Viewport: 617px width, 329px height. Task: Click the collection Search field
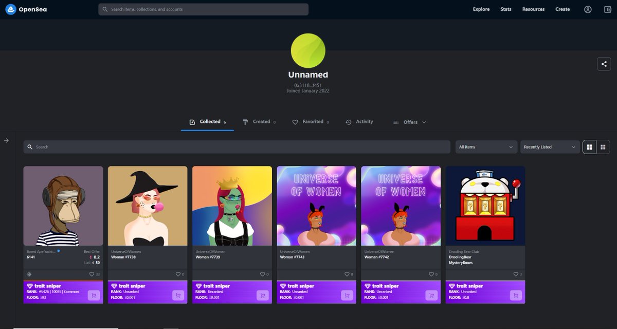tap(237, 147)
